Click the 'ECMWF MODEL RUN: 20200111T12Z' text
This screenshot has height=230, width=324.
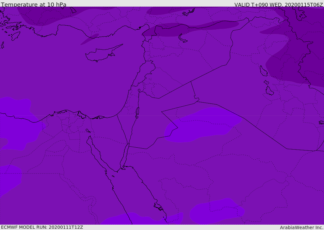pyautogui.click(x=42, y=227)
